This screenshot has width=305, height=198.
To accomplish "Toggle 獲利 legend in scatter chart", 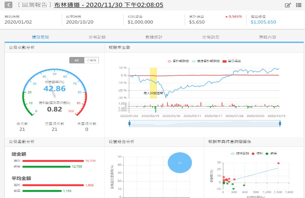I will pyautogui.click(x=257, y=153).
